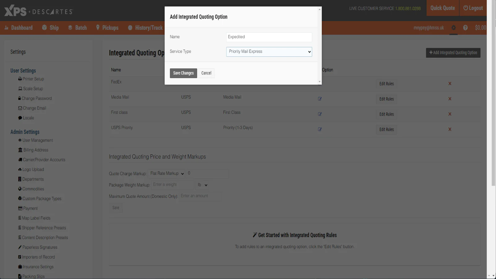Select the Pickups location pin icon
This screenshot has width=496, height=279.
(98, 28)
